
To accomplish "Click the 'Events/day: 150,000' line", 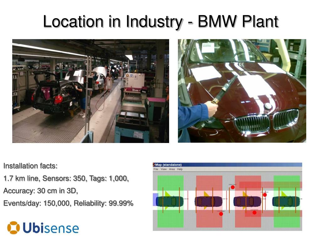I will [x=68, y=203].
